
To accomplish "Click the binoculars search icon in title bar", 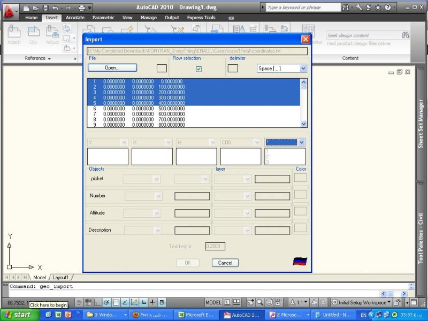I will click(346, 7).
